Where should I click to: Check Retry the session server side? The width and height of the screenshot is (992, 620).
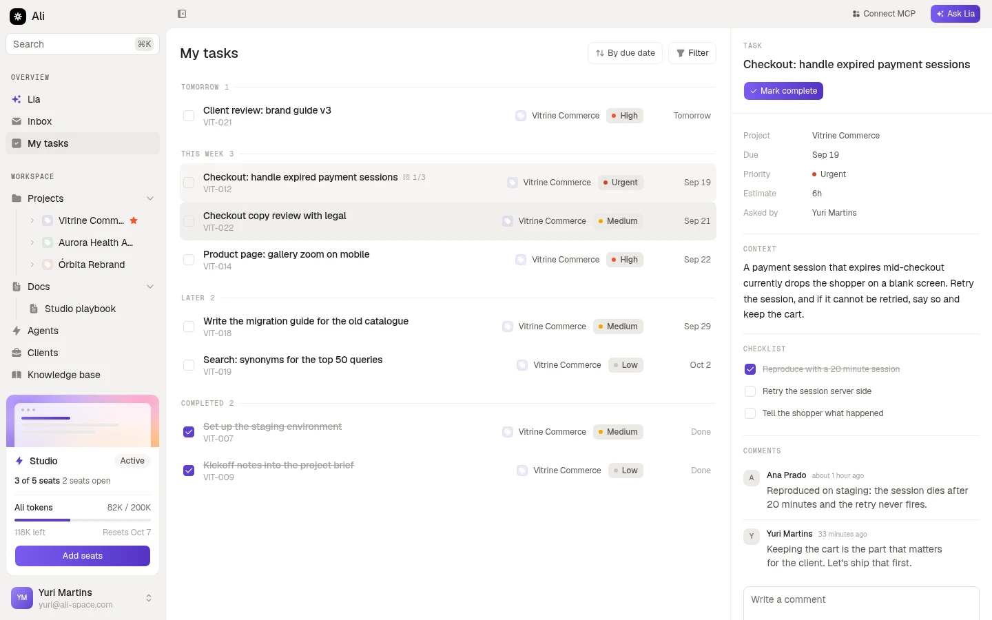[750, 391]
